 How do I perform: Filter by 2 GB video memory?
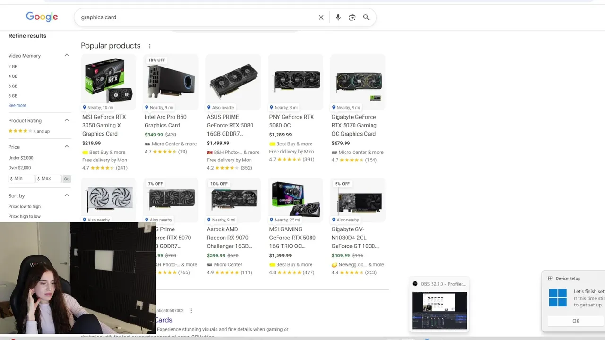click(13, 67)
